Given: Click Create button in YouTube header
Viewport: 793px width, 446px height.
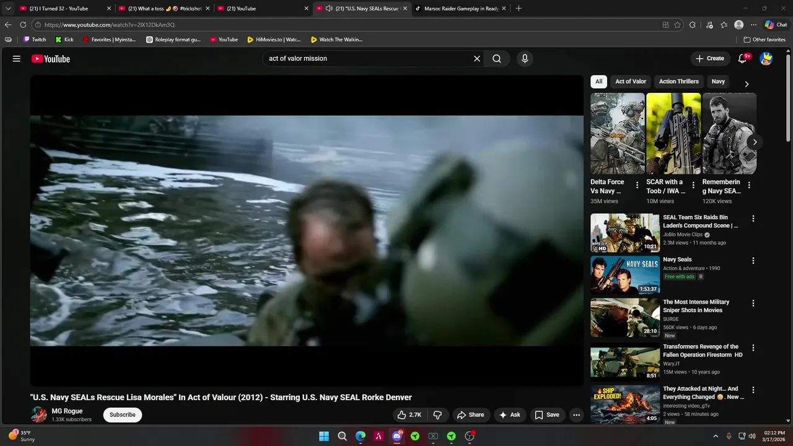Looking at the screenshot, I should [710, 59].
